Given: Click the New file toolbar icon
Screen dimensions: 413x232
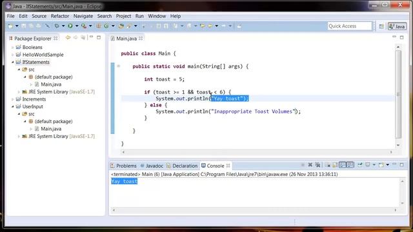Looking at the screenshot, I should (x=10, y=26).
